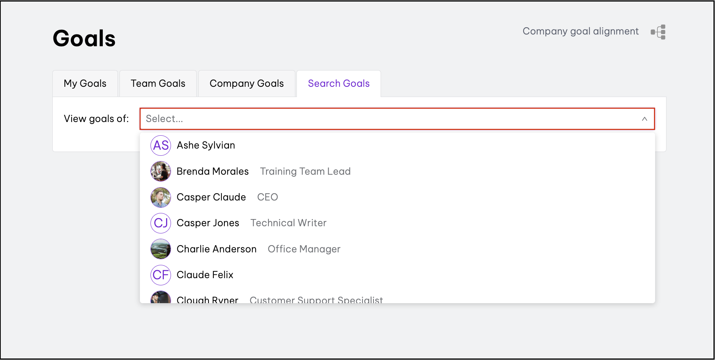Viewport: 715px width, 360px height.
Task: Click Casper Jones's CJ initials avatar
Action: pyautogui.click(x=161, y=223)
